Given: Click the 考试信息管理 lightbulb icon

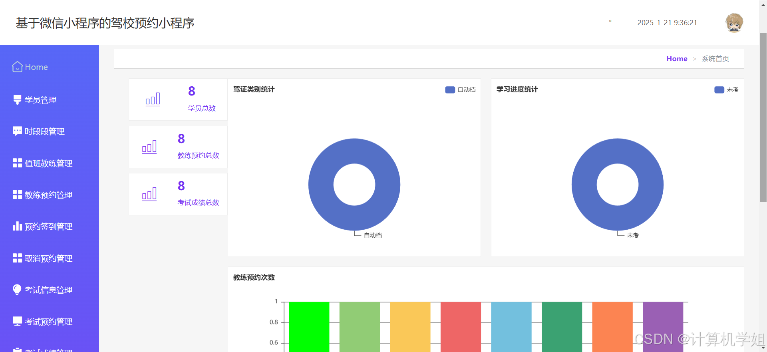Looking at the screenshot, I should coord(17,290).
